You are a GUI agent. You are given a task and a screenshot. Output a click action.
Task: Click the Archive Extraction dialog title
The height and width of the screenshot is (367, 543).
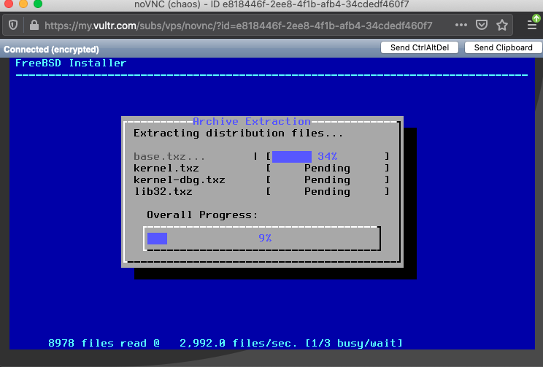click(x=252, y=121)
